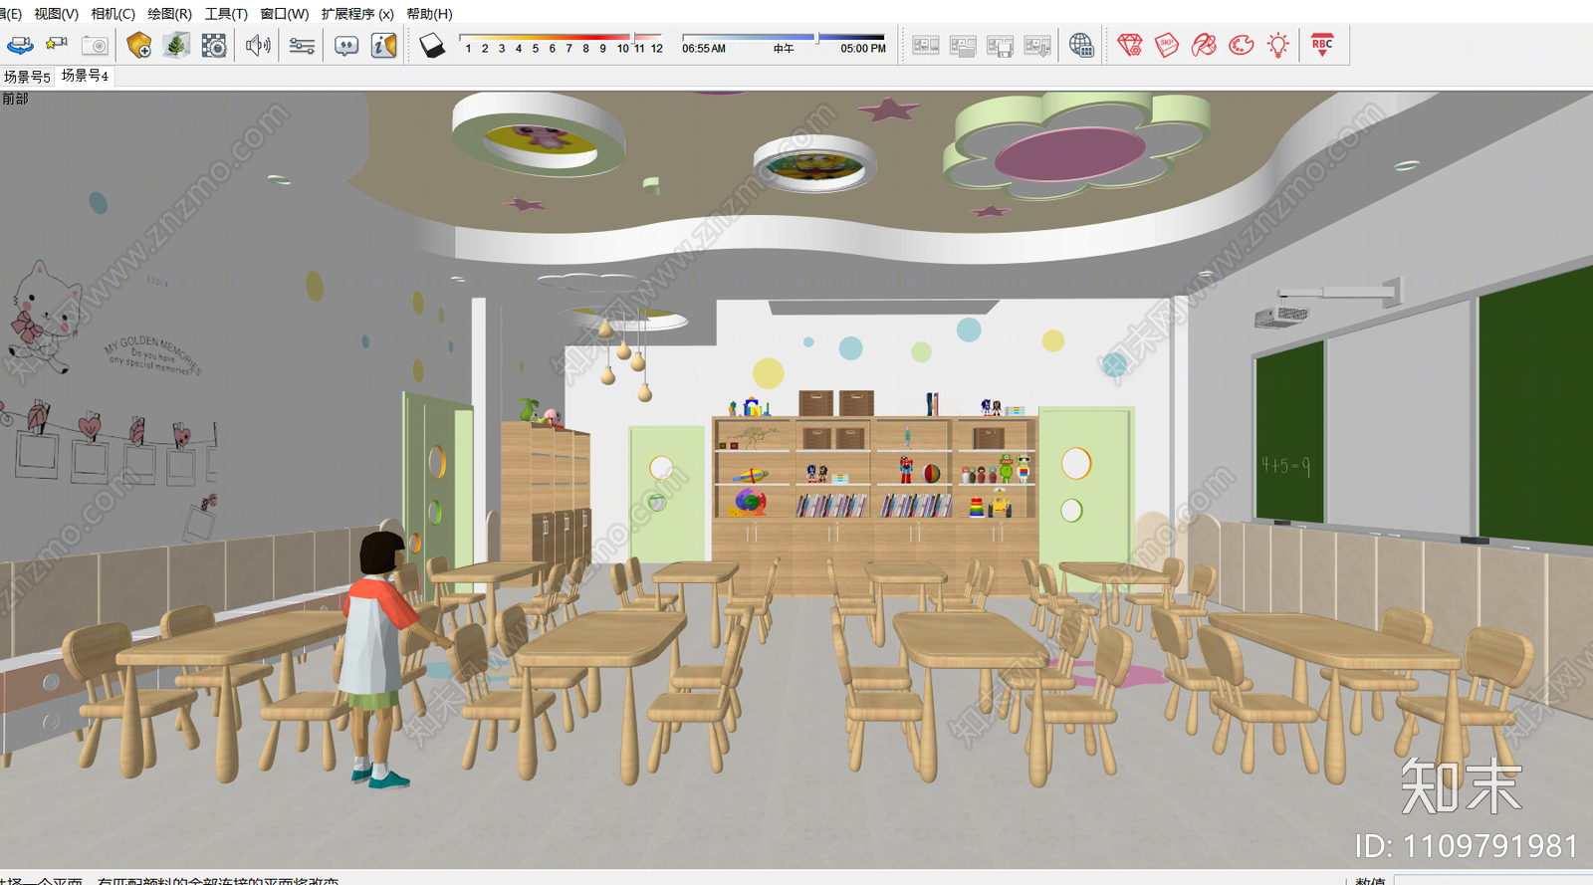Image resolution: width=1593 pixels, height=885 pixels.
Task: Toggle the shadows display icon
Action: pos(432,46)
